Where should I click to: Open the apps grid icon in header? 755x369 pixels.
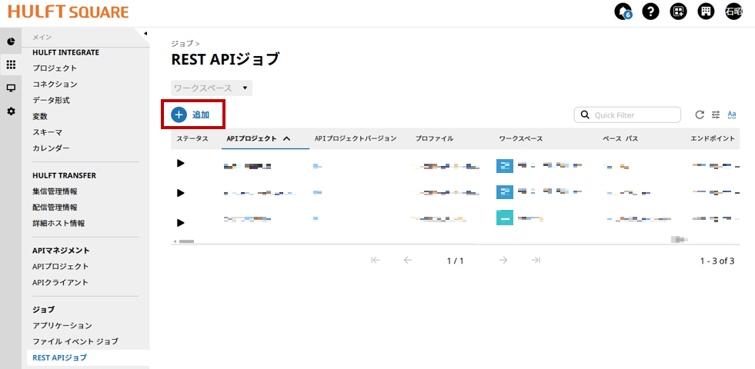tap(678, 12)
